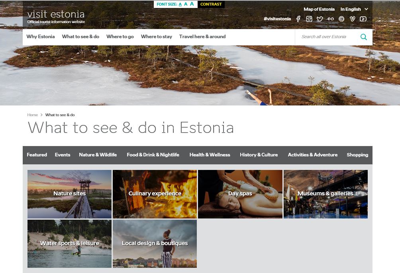Screen dimensions: 400x273
Task: Click the Twitter bird icon
Action: pos(320,19)
